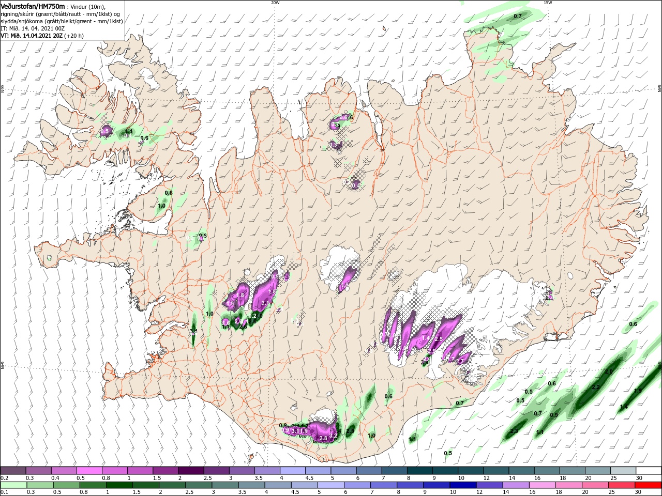The image size is (662, 496).
Task: Click the 2.8 snowfall value on south coast
Action: point(324,439)
